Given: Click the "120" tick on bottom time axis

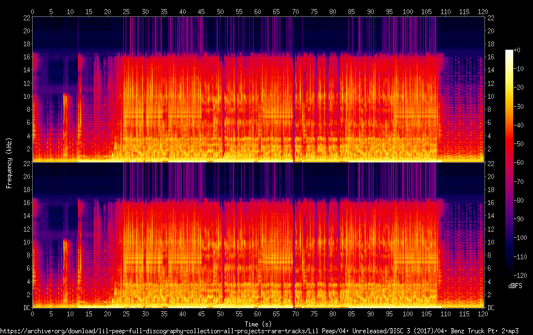Looking at the screenshot, I should coord(483,314).
